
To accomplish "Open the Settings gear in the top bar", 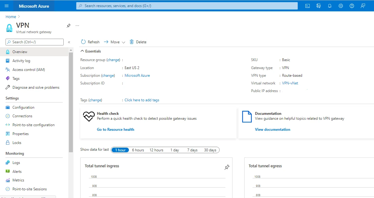I will tap(340, 6).
